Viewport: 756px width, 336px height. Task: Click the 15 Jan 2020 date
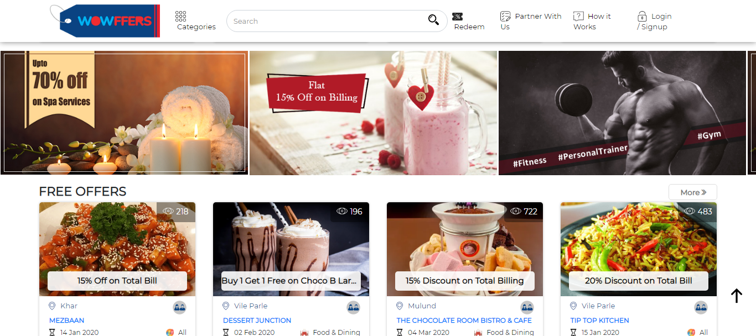601,332
